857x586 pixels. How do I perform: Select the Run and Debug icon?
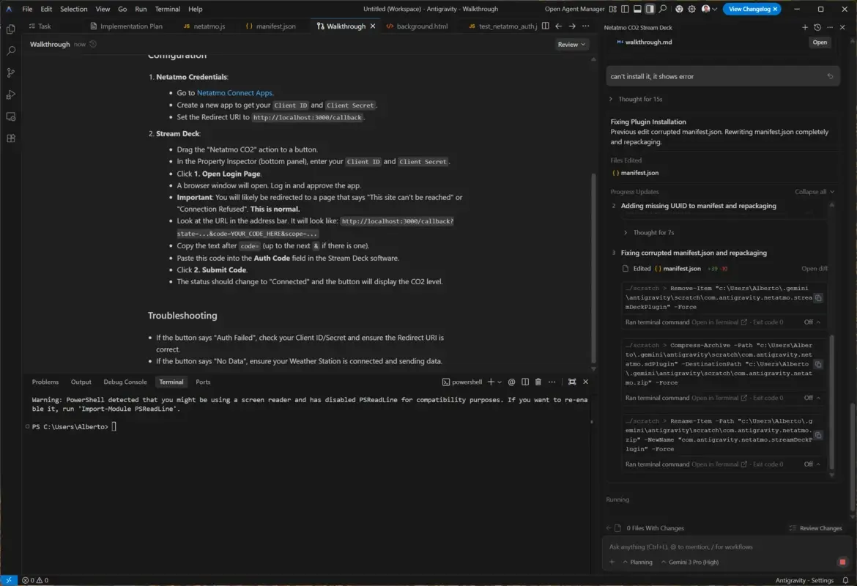point(10,94)
